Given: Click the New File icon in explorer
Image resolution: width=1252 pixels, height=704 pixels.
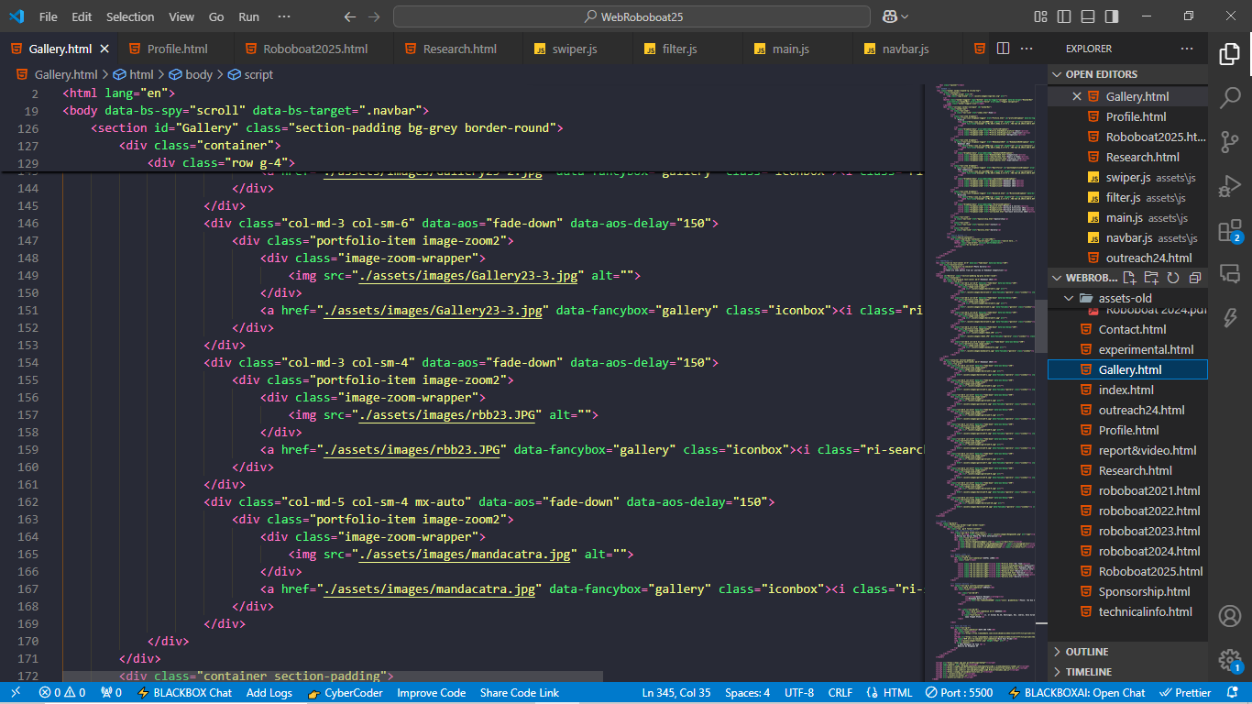Looking at the screenshot, I should tap(1129, 278).
